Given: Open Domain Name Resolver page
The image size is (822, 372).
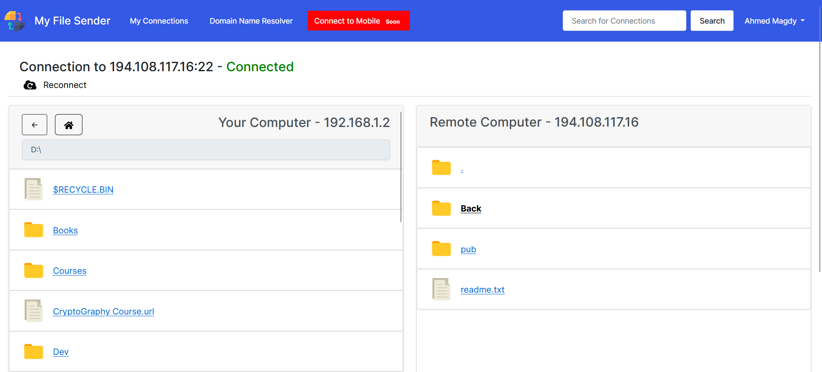Looking at the screenshot, I should [251, 21].
